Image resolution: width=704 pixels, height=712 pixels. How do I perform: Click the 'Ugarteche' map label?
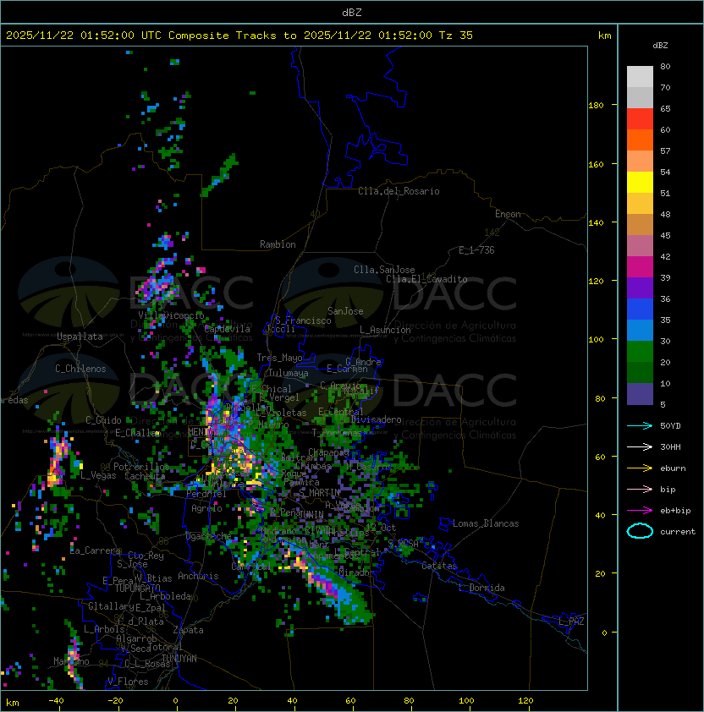click(x=209, y=536)
